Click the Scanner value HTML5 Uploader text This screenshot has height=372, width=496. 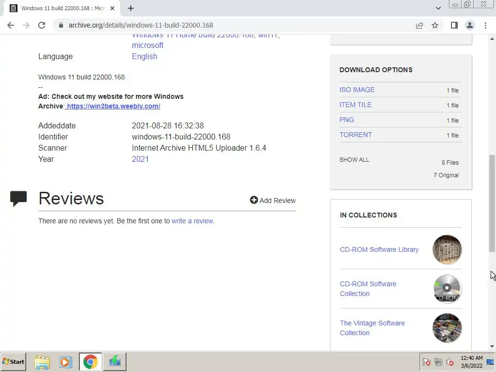(x=199, y=148)
